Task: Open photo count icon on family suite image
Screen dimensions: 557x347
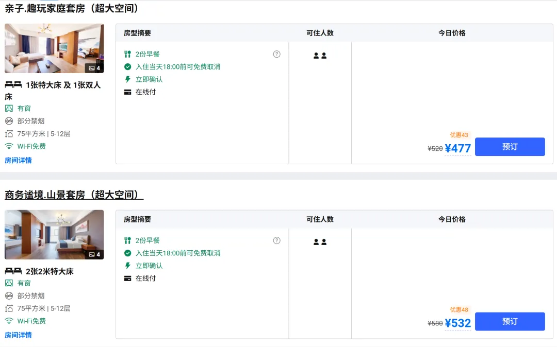Action: tap(94, 68)
